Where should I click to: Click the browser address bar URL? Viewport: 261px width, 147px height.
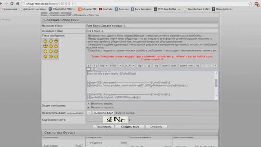[51, 4]
